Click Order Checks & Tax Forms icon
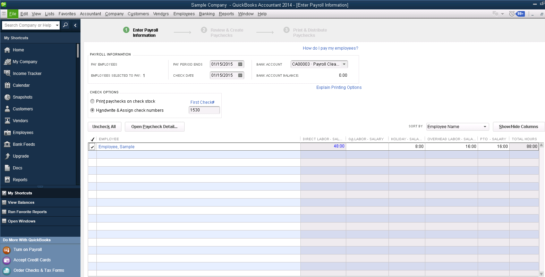This screenshot has height=277, width=545. (7, 271)
